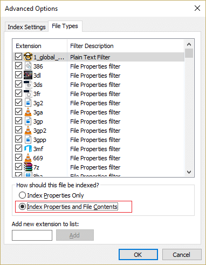206x265 pixels.
Task: Click the VLC cone icon for 3ga
Action: [x=28, y=112]
